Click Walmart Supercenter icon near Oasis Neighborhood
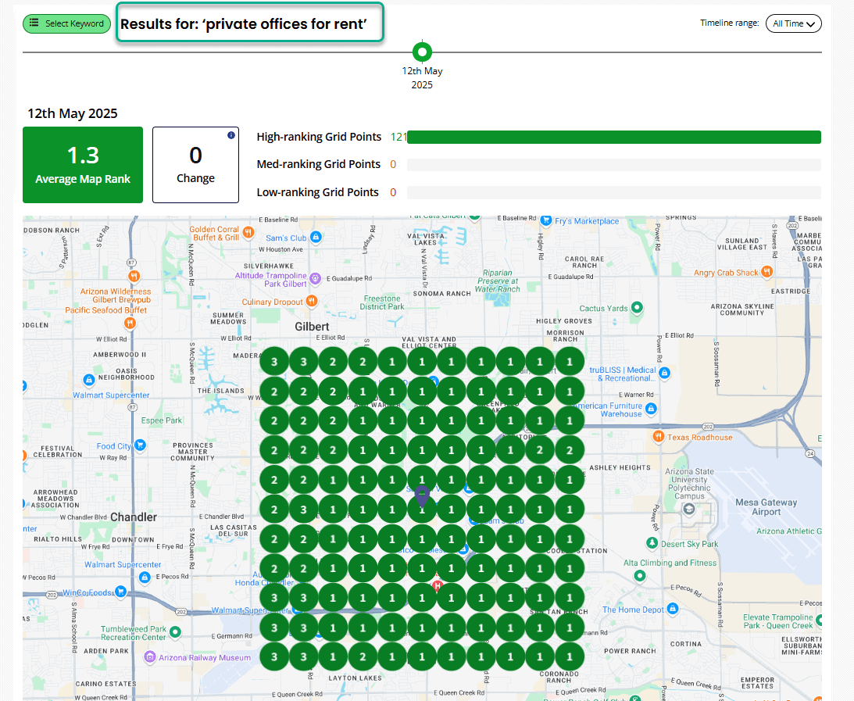This screenshot has height=701, width=854. pos(89,380)
